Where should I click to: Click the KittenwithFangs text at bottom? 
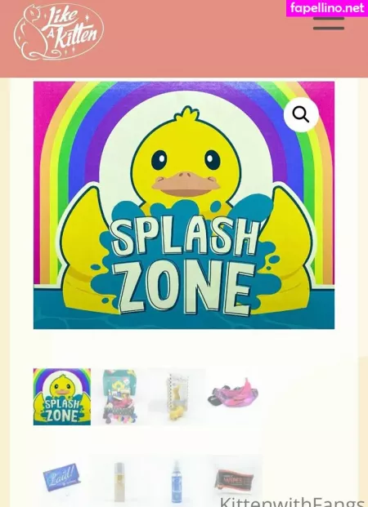tap(292, 502)
